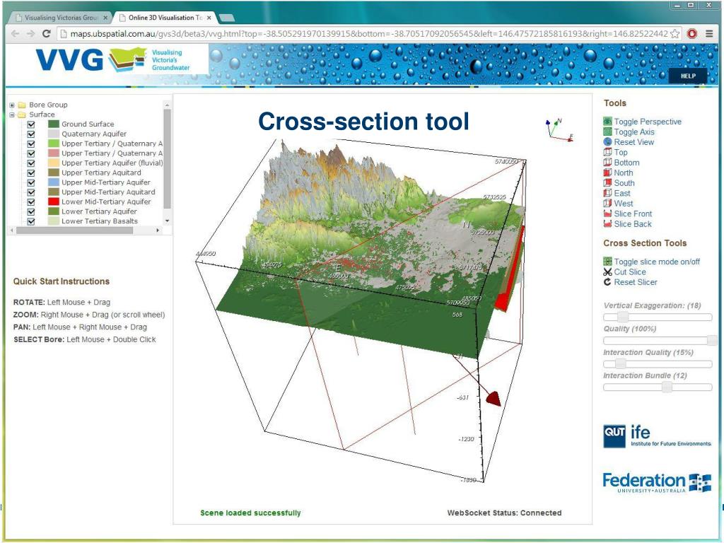Click the Interaction Quality slider handle
This screenshot has width=724, height=543.
click(x=621, y=364)
